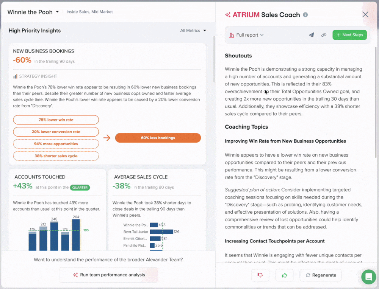The height and width of the screenshot is (289, 379).
Task: Click the 248 bar in Accounts Touched chart
Action: pos(54,236)
